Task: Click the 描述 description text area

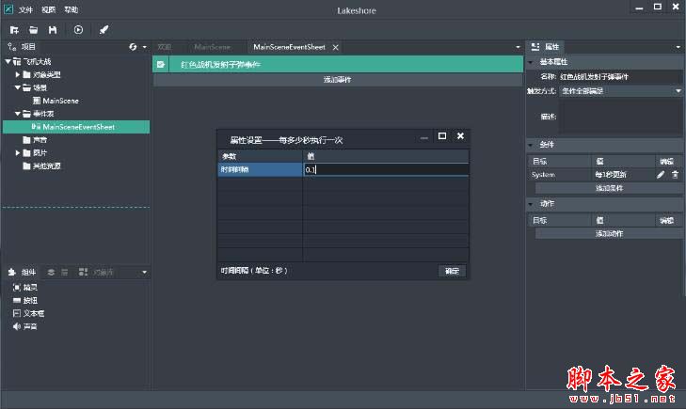Action: (x=620, y=117)
